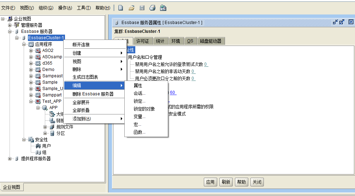355x196 pixels.
Task: Switch to the 许可证 tab
Action: click(143, 41)
